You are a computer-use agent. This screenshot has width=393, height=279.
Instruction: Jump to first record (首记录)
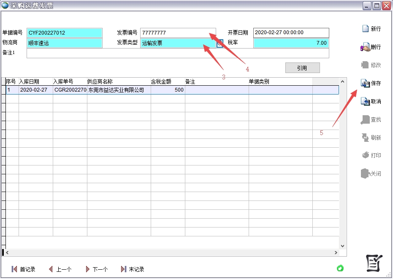tap(14, 269)
